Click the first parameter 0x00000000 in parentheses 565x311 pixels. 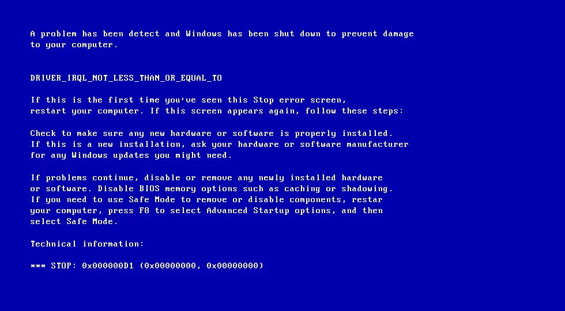click(170, 266)
